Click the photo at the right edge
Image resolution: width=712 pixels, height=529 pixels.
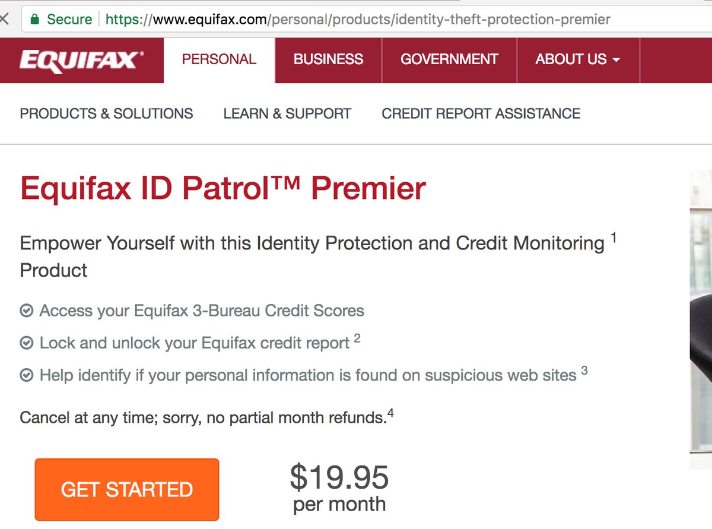[701, 319]
